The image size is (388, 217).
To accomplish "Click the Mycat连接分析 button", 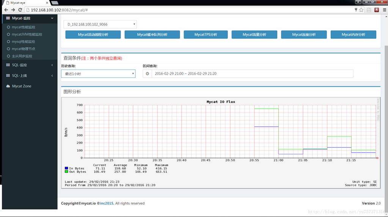I will (304, 34).
